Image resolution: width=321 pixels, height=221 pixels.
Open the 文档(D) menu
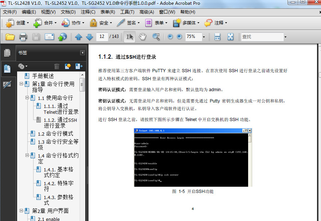tap(68, 12)
